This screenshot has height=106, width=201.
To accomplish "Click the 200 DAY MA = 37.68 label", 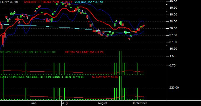I will [x=89, y=2].
